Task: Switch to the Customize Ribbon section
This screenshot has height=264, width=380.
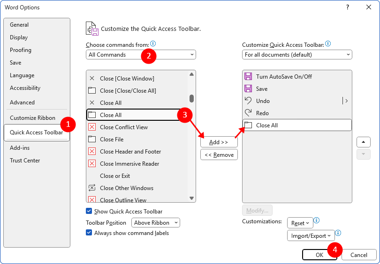Action: pyautogui.click(x=33, y=118)
